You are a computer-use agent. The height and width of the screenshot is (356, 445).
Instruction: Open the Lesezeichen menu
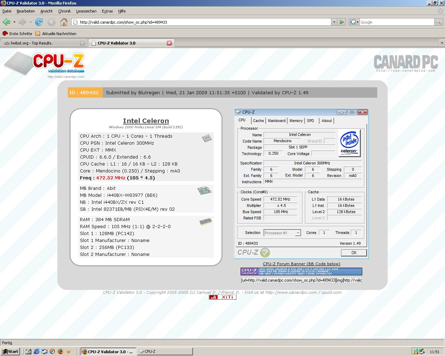pyautogui.click(x=86, y=11)
